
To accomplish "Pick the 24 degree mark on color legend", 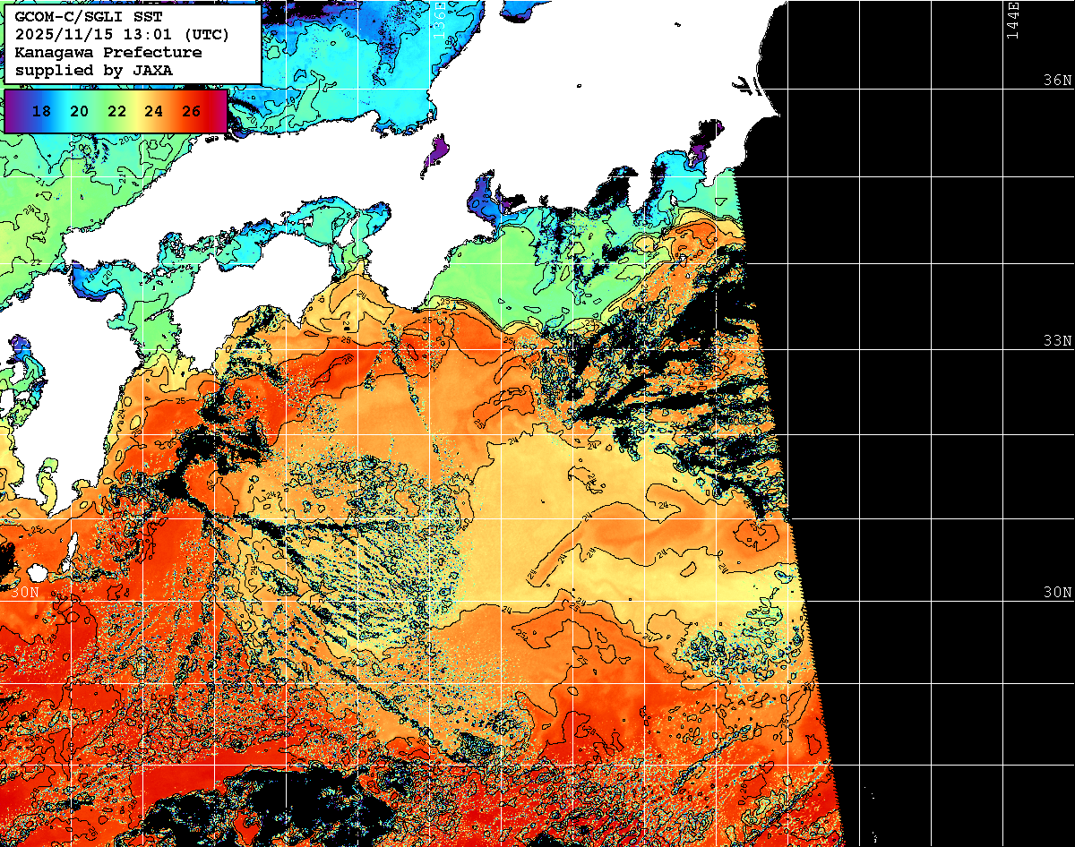I will 153,111.
